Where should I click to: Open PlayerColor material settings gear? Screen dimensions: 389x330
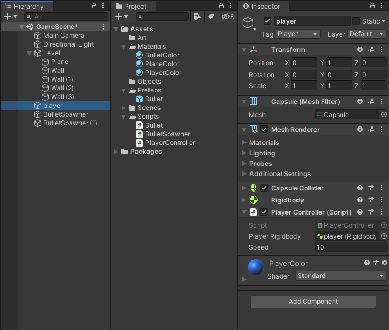pos(385,263)
